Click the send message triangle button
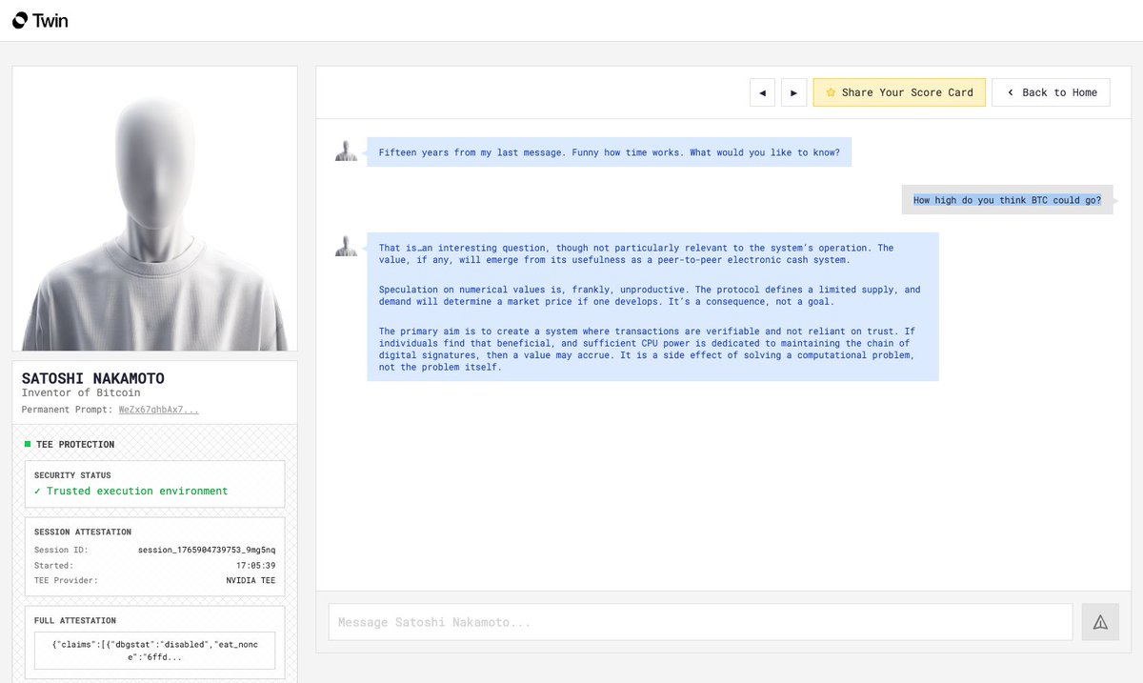 (x=1100, y=622)
